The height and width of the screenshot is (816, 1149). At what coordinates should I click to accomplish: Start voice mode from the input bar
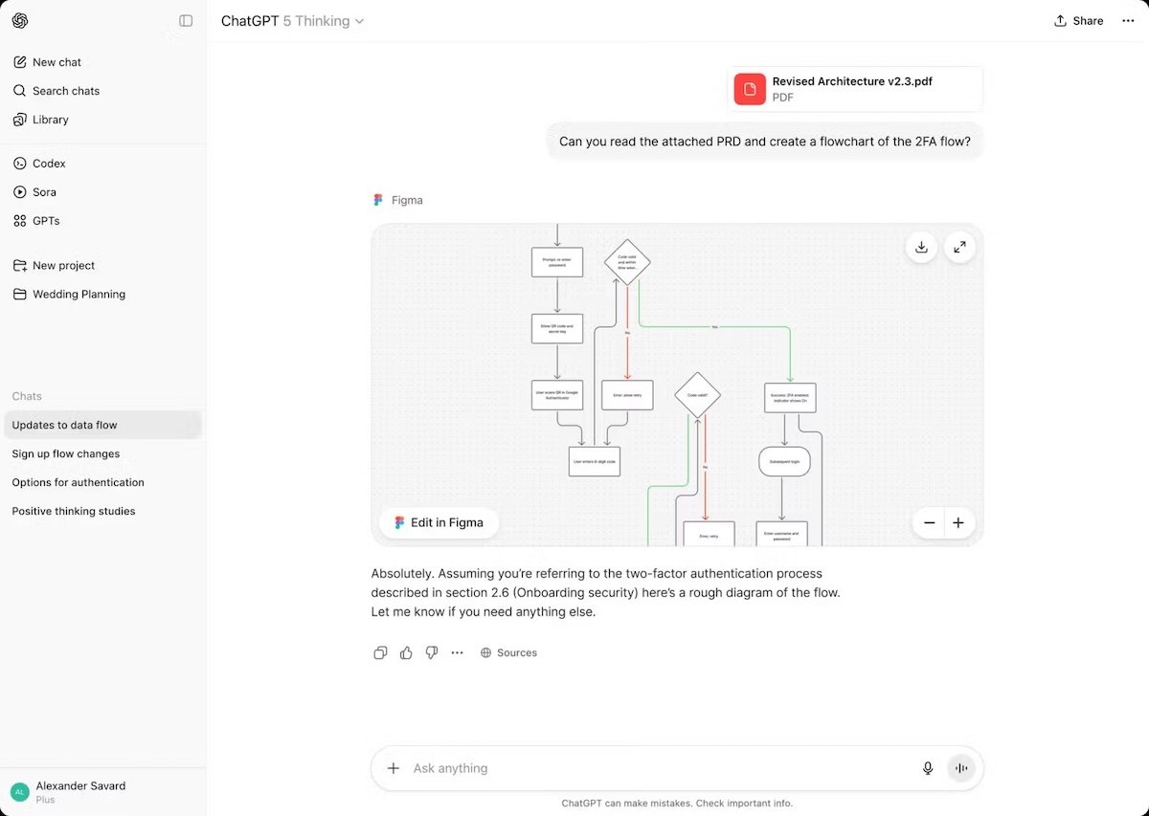click(961, 767)
